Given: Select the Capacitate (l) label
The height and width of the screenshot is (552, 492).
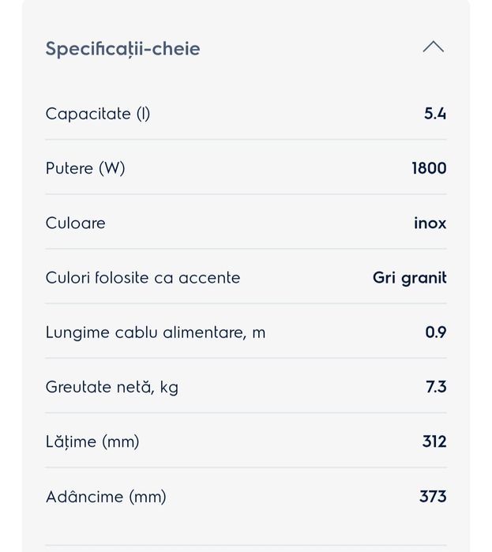Looking at the screenshot, I should tap(98, 114).
